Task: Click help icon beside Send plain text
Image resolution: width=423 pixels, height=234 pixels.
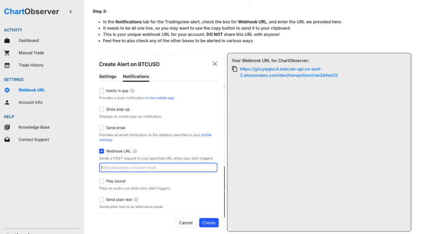Action: tap(136, 199)
